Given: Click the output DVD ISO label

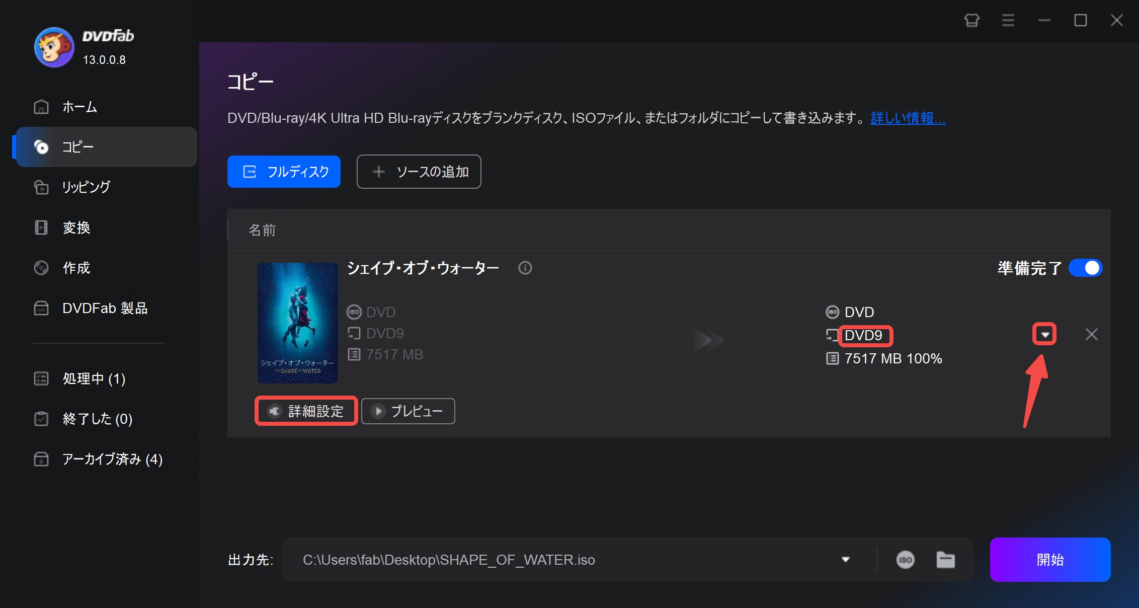Looking at the screenshot, I should click(859, 312).
